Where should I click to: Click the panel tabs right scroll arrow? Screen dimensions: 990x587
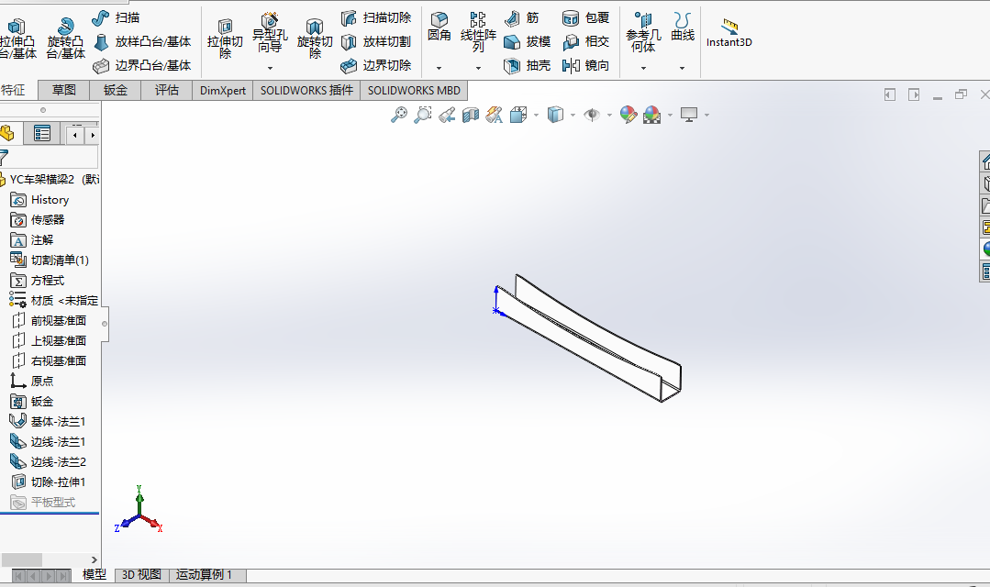(93, 135)
